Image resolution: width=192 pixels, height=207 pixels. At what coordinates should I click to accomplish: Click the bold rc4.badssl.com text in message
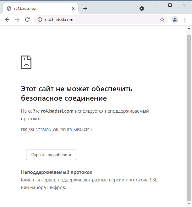click(x=57, y=111)
